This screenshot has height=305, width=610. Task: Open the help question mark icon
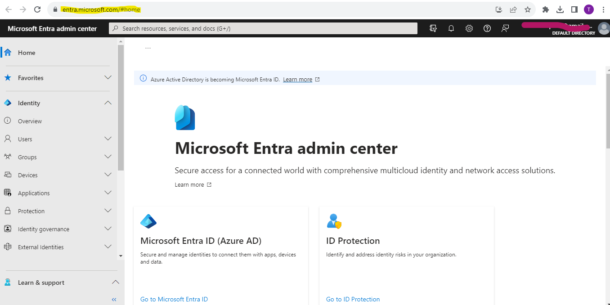487,28
